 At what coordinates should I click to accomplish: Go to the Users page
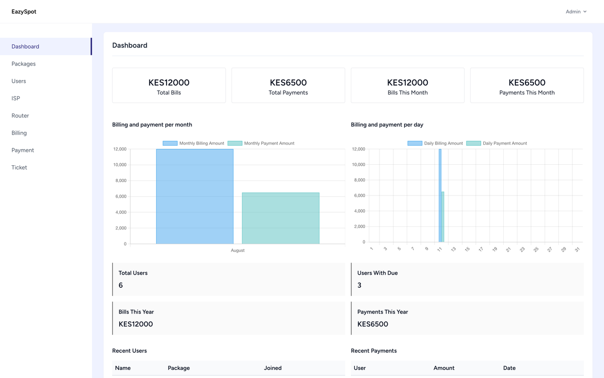click(19, 81)
